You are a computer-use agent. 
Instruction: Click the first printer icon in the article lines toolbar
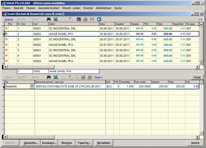pyautogui.click(x=83, y=77)
